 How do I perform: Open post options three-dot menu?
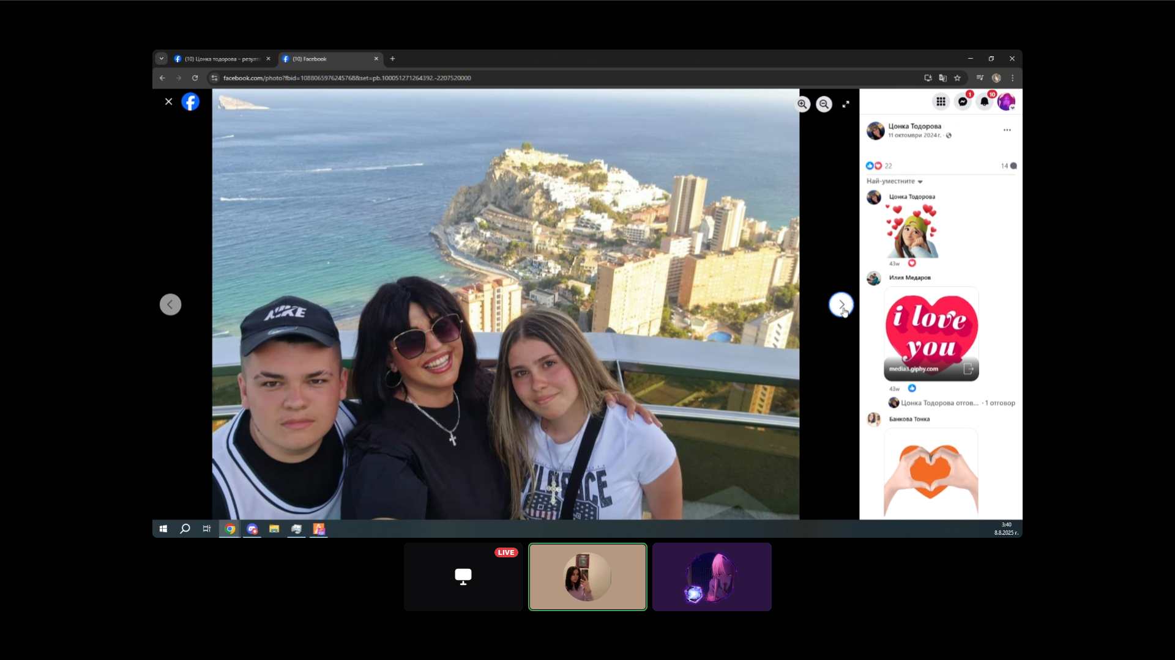1007,130
